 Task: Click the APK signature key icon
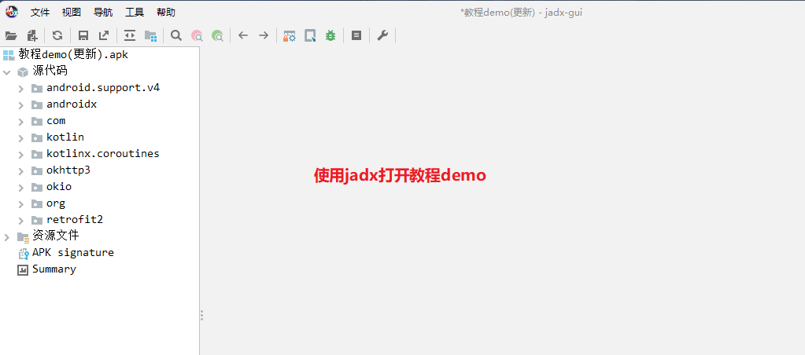(23, 253)
